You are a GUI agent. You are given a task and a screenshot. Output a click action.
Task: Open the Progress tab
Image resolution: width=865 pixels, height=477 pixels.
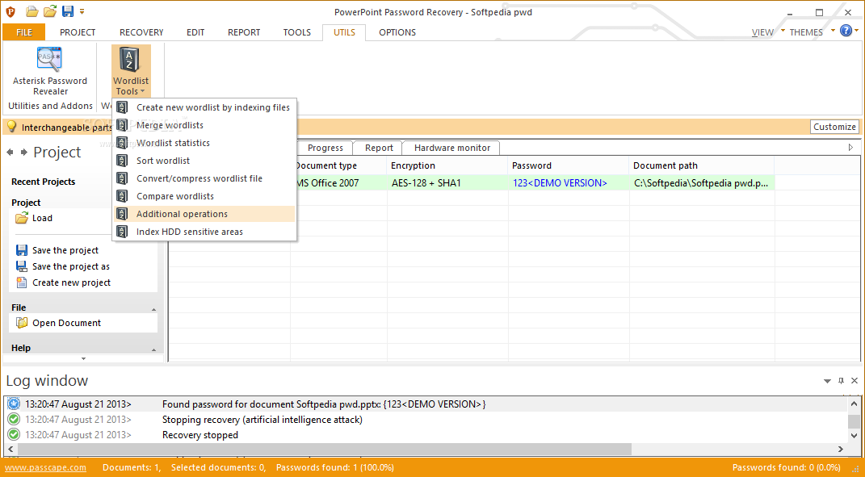point(325,148)
